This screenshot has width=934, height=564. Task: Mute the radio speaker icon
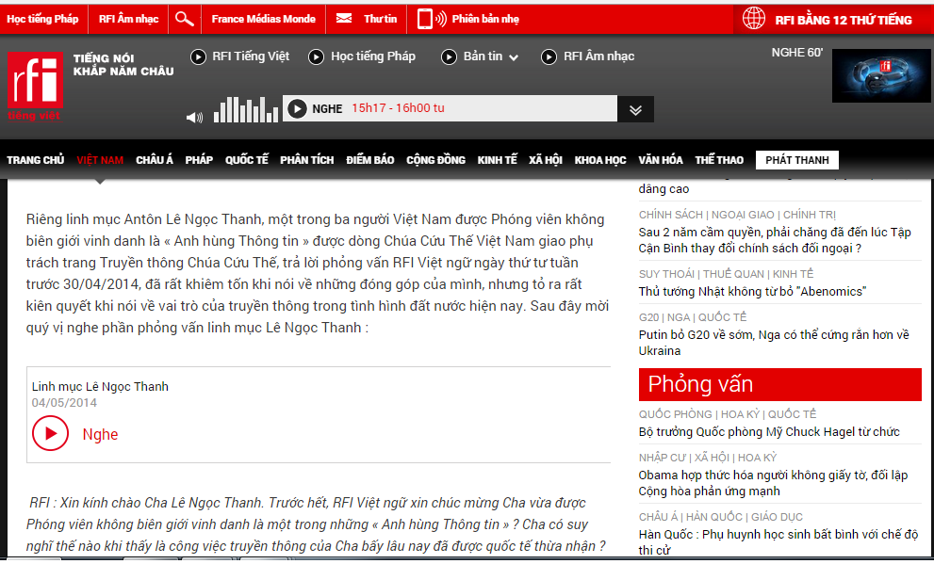click(x=194, y=117)
